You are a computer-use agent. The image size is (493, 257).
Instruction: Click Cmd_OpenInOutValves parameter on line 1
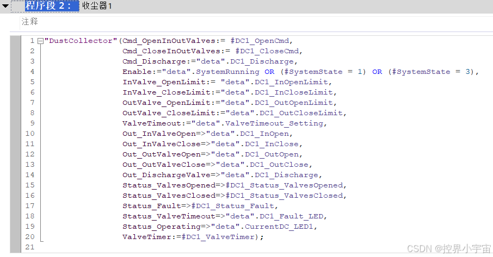[x=169, y=41]
